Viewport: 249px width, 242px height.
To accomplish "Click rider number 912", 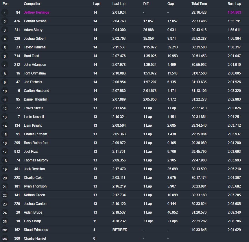I will (x=17, y=152).
